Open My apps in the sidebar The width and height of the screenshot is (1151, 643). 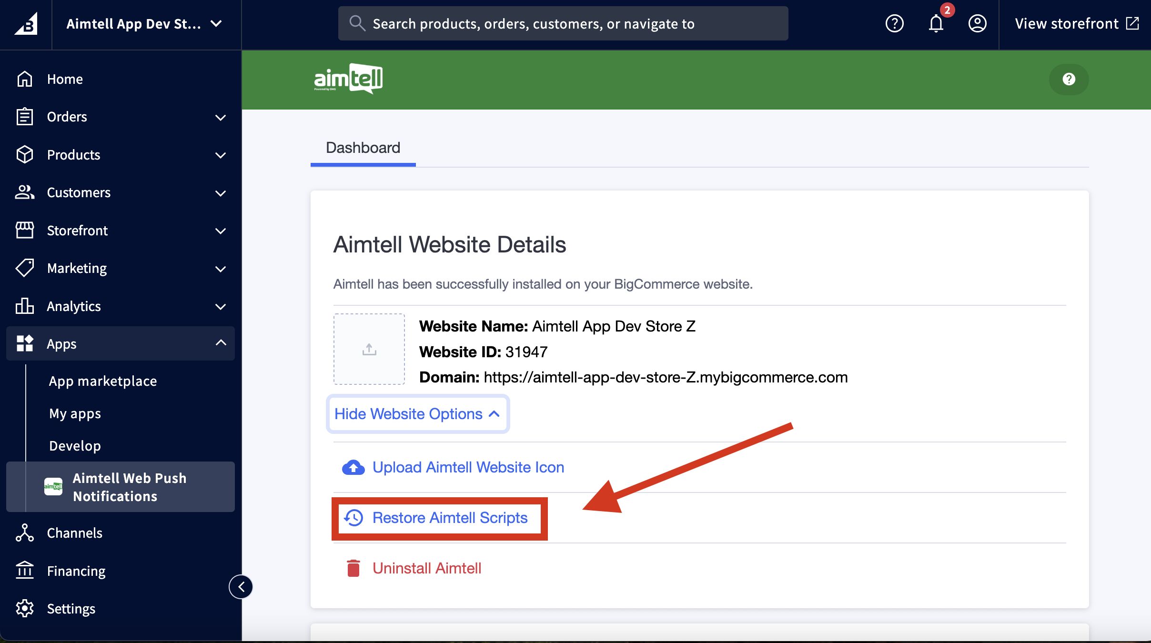tap(75, 413)
